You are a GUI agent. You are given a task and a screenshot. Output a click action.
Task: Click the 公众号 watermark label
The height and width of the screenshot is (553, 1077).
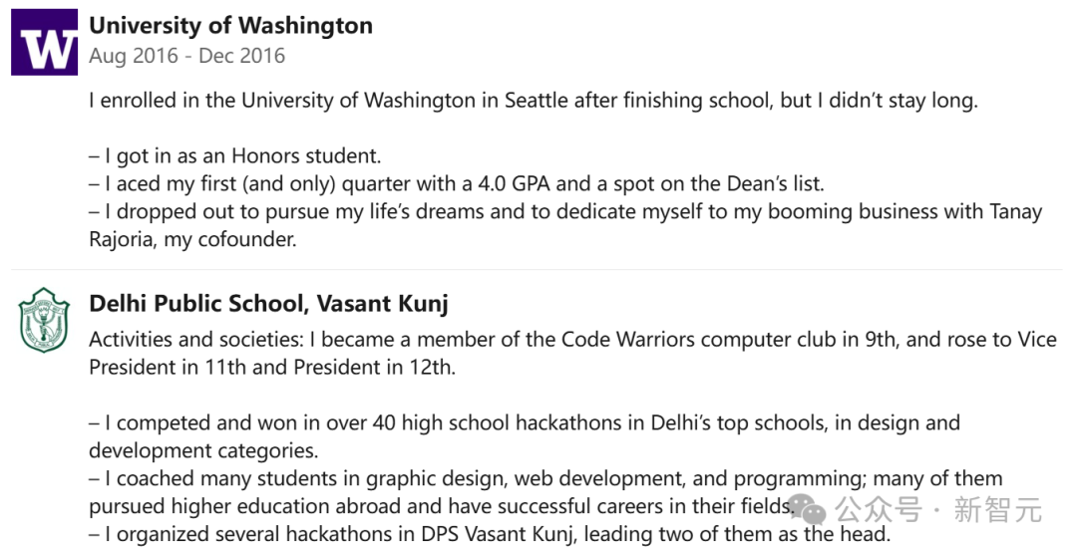click(x=879, y=510)
